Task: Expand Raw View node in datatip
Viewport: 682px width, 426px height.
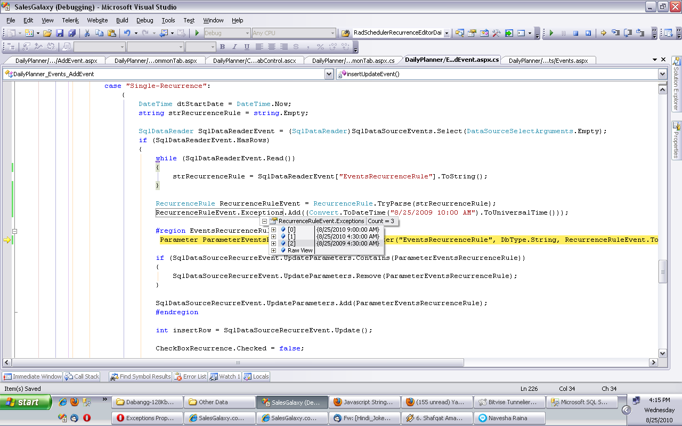Action: (x=274, y=250)
